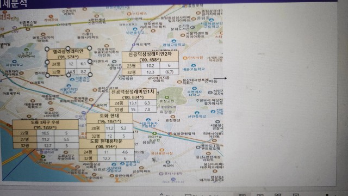Click the 7.8 cell in 신공덕삼성래미안1차 table

tap(147, 109)
